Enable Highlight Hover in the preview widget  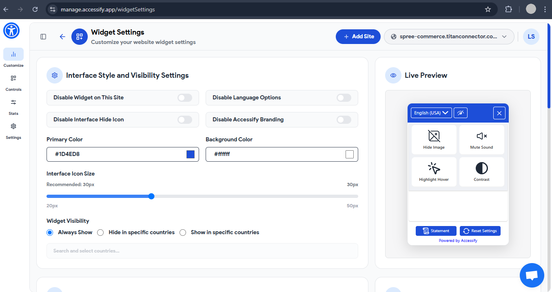pyautogui.click(x=434, y=171)
